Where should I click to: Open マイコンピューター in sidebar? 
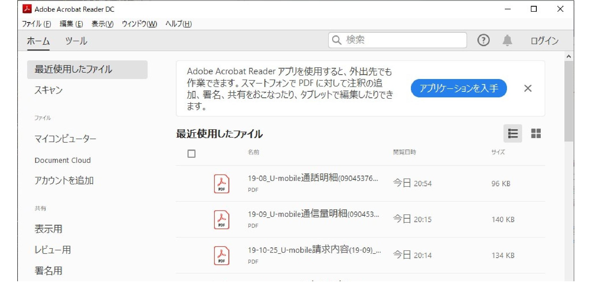click(65, 139)
